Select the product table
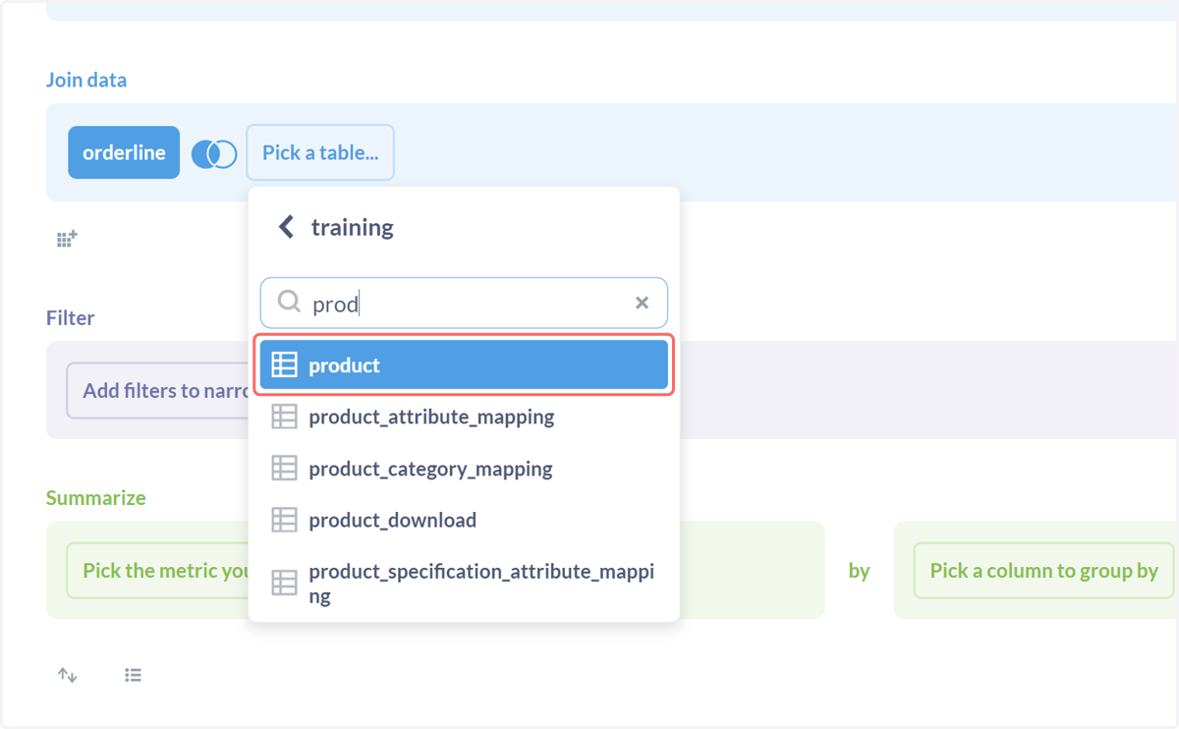The image size is (1179, 729). (x=464, y=364)
